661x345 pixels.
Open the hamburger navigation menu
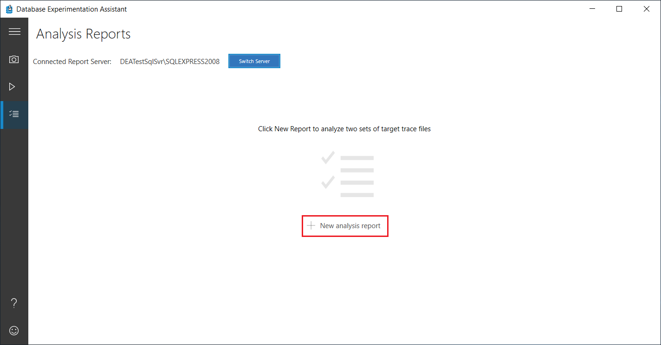pos(14,32)
